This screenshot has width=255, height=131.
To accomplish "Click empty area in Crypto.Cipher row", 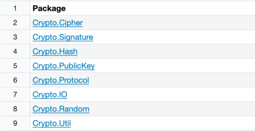I will click(169, 23).
